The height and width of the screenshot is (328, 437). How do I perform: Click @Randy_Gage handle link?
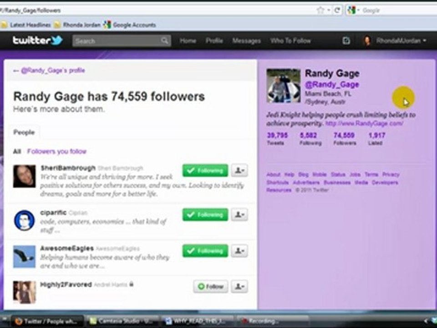click(x=332, y=84)
